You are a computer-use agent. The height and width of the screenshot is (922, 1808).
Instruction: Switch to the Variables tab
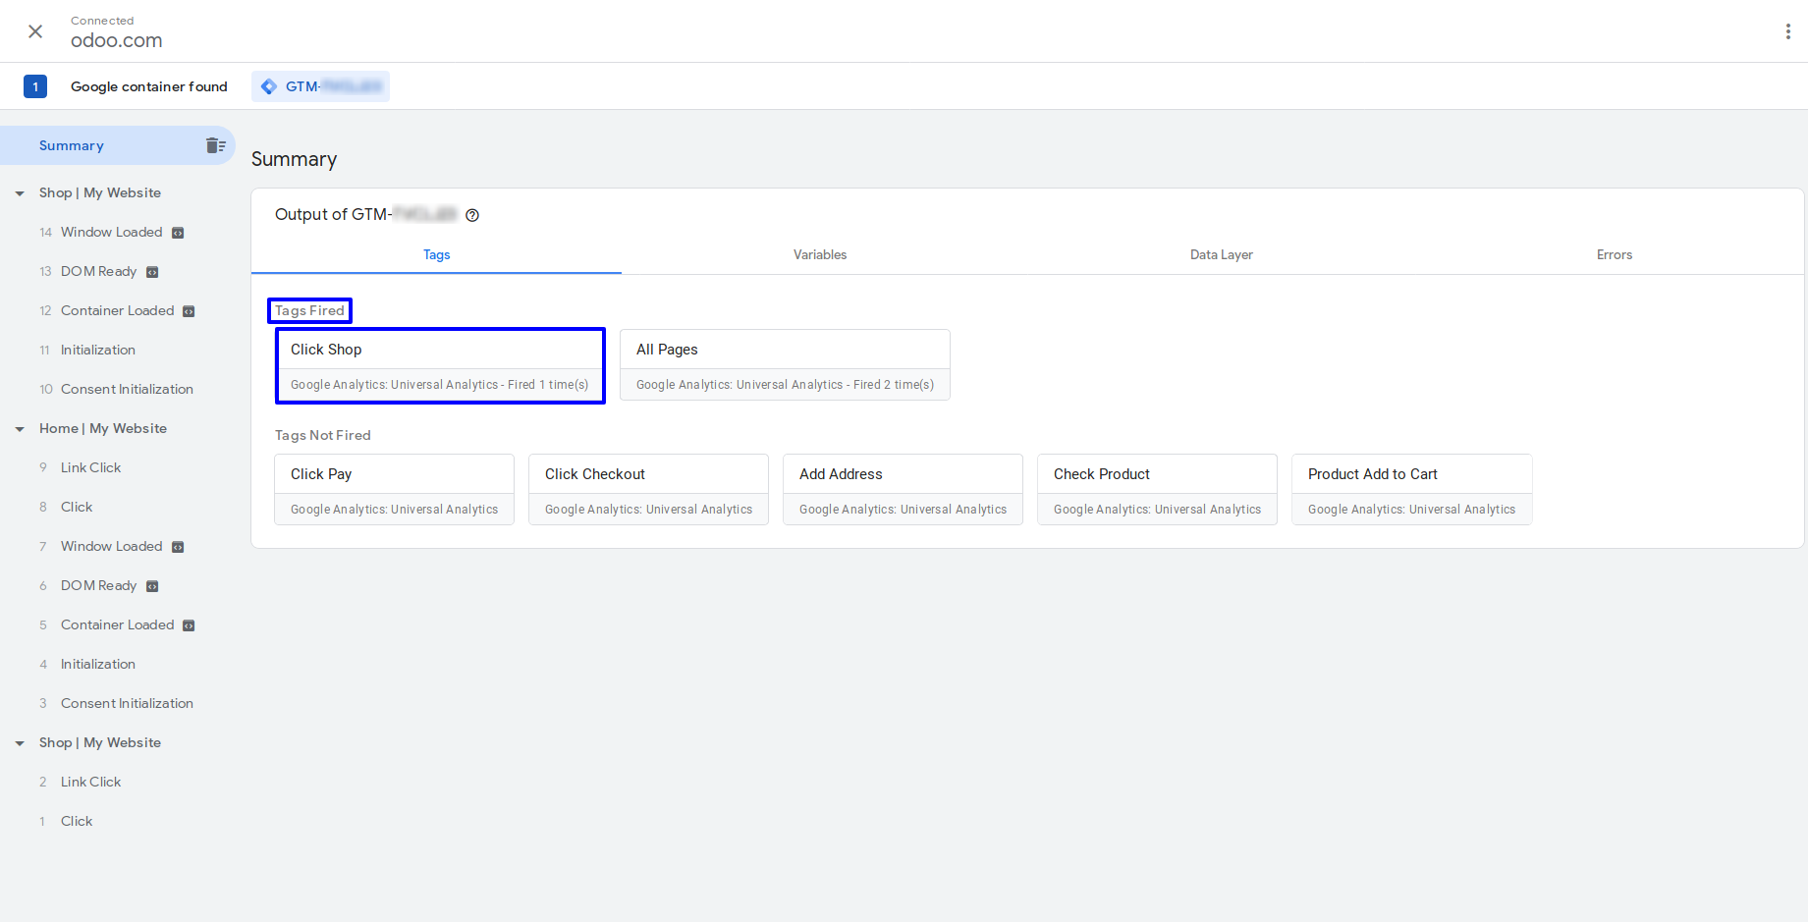(820, 254)
